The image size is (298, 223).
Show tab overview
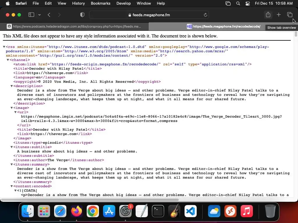pyautogui.click(x=290, y=15)
